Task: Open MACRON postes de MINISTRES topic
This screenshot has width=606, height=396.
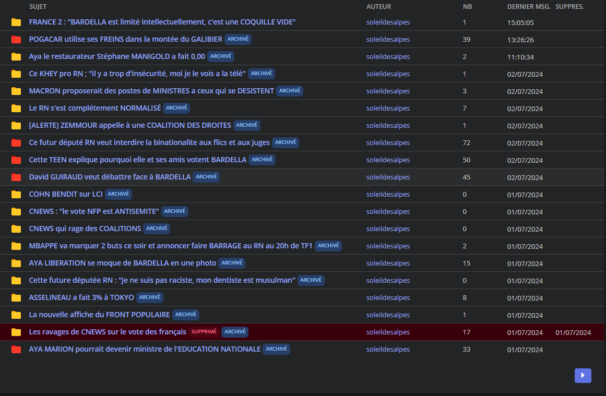Action: pos(151,91)
